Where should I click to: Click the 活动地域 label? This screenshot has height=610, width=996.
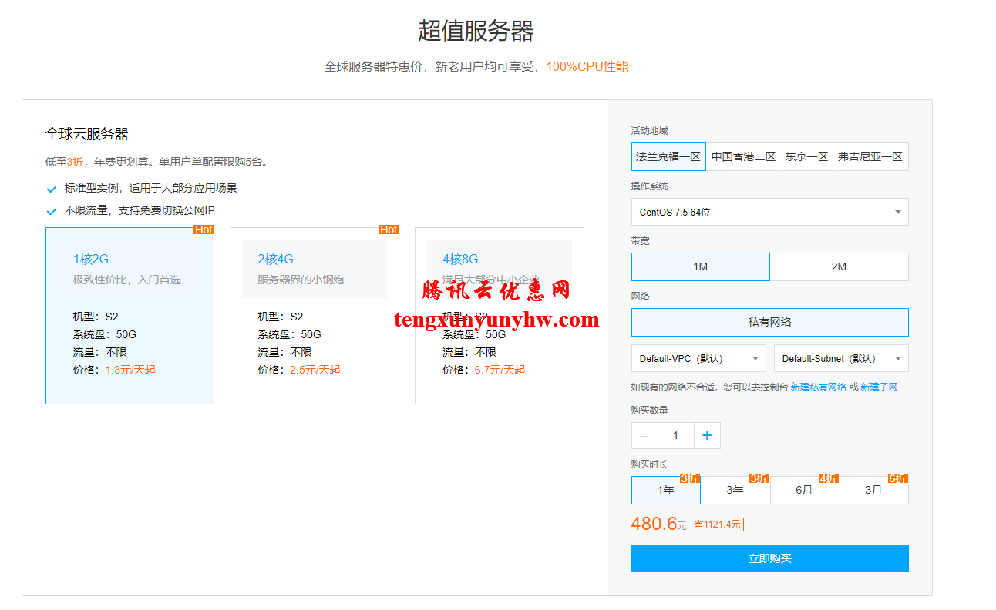649,131
